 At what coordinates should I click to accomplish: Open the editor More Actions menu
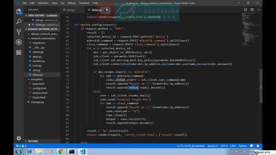pyautogui.click(x=259, y=9)
